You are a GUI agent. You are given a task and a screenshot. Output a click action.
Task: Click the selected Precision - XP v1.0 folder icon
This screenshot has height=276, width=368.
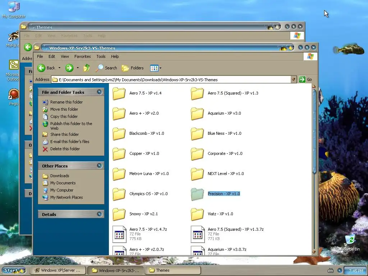[x=197, y=194]
